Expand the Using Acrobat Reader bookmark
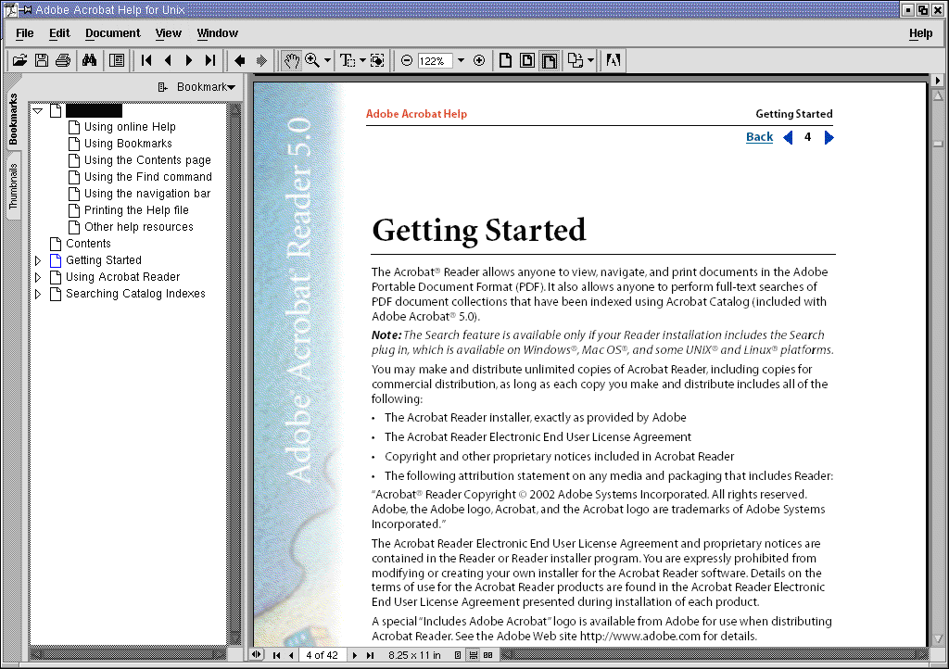 (37, 277)
